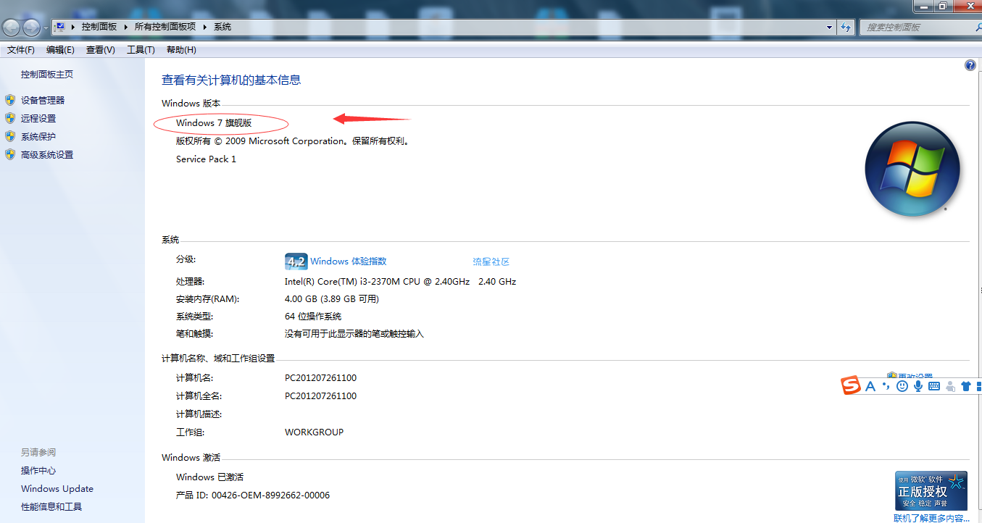Click the 4.2 experience index badge
The height and width of the screenshot is (523, 982).
point(296,261)
